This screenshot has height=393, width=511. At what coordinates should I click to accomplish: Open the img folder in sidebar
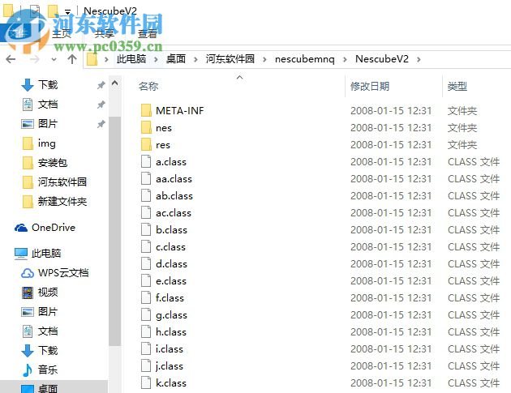pyautogui.click(x=46, y=143)
